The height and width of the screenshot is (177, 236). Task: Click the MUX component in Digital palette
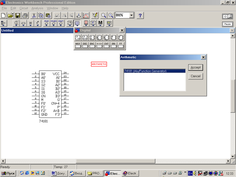78,45
